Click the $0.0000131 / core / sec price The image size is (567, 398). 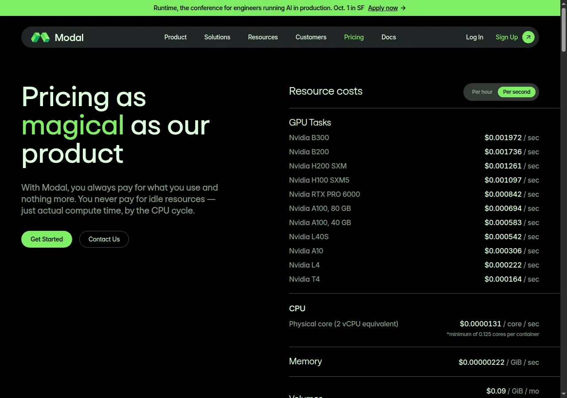499,324
